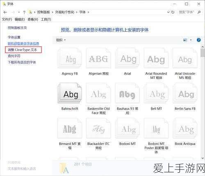Open the 文件(F) menu
The image size is (205, 176).
click(x=7, y=19)
